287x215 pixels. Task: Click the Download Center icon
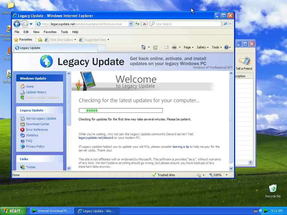pyautogui.click(x=22, y=124)
